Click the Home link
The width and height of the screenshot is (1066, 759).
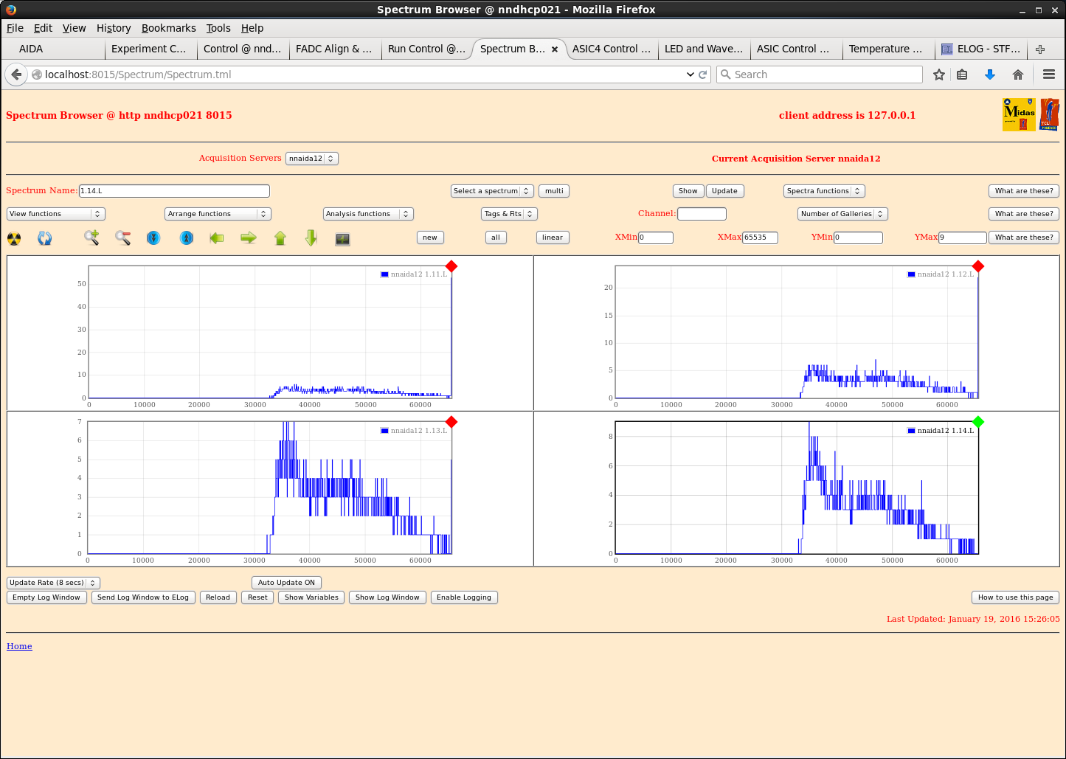19,646
